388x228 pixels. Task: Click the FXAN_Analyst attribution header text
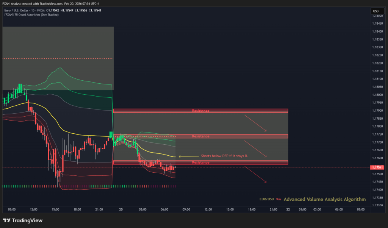[x=51, y=3]
